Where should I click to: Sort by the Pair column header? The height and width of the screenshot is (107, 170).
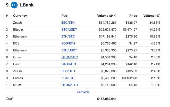coord(64,16)
